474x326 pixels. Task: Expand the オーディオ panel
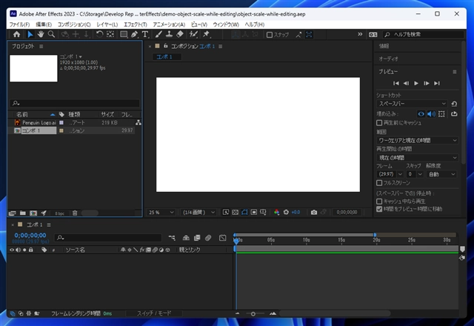(390, 59)
